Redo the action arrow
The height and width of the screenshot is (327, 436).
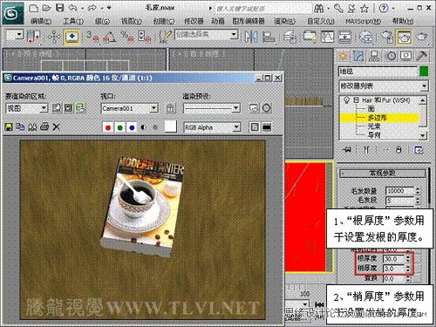[92, 8]
